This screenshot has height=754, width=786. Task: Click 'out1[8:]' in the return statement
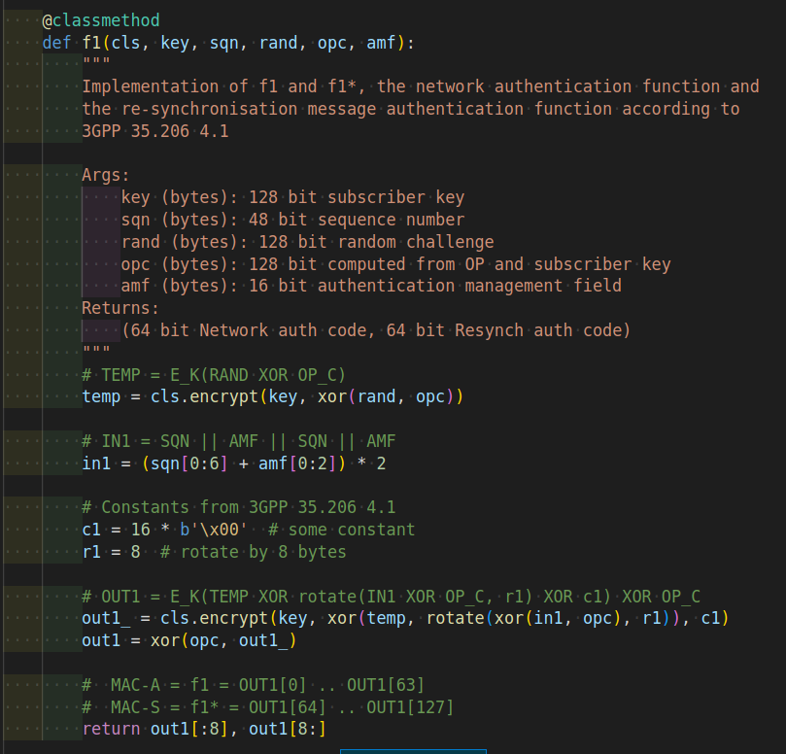288,729
